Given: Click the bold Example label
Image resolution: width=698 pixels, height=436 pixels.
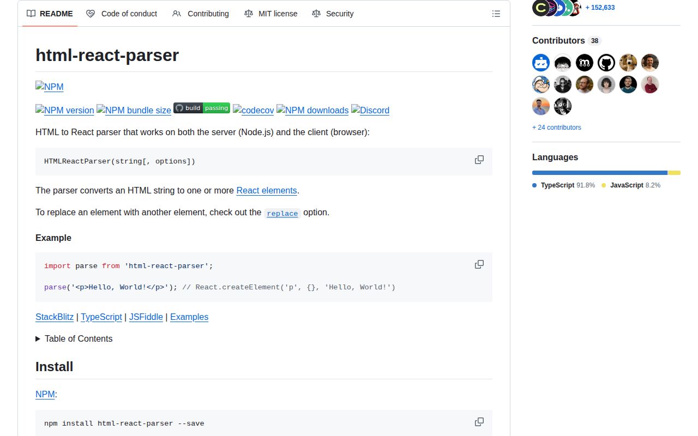Looking at the screenshot, I should (x=53, y=238).
